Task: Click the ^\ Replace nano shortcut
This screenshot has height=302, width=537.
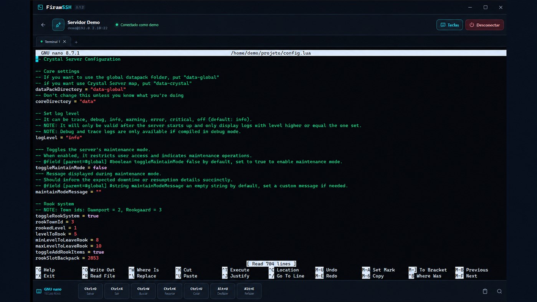Action: [x=142, y=276]
